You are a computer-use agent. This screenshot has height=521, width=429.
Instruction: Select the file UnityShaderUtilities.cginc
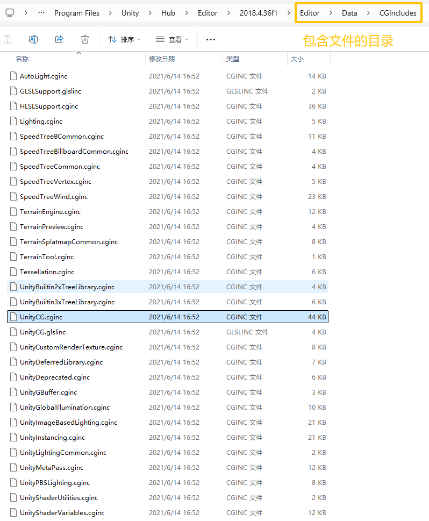point(168,498)
